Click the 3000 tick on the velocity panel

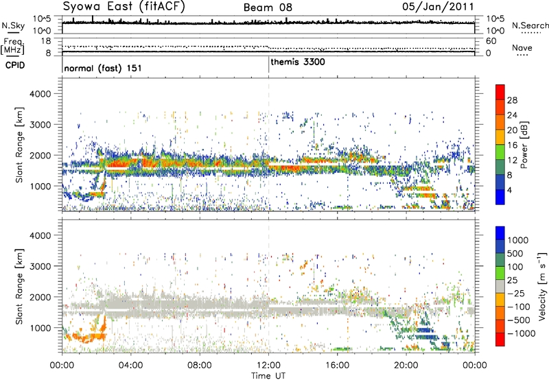point(40,266)
